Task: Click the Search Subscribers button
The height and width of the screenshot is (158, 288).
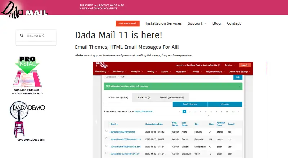Action: (190, 104)
